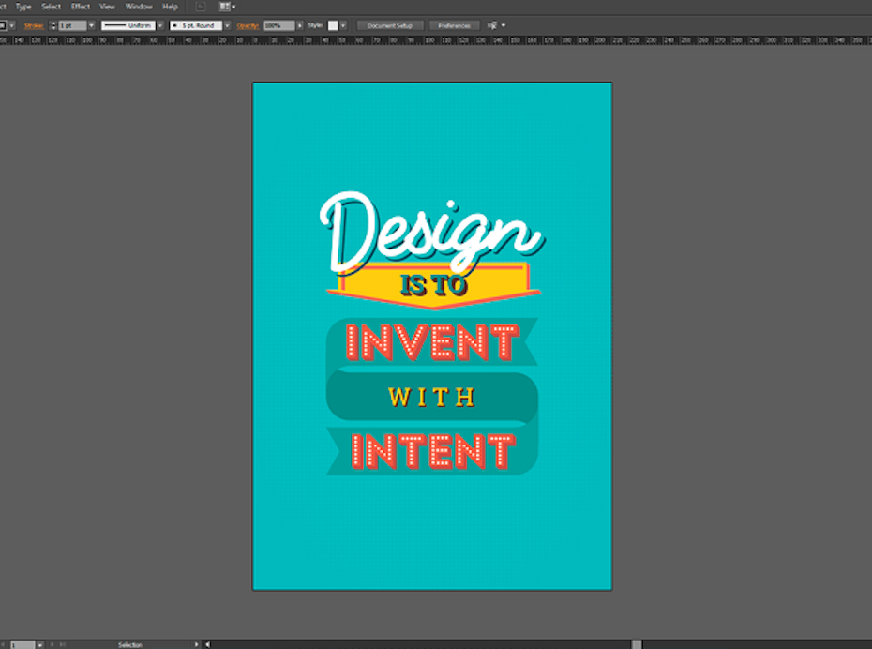Click the status bar Selection flyout arrow
The height and width of the screenshot is (649, 872).
pos(197,644)
